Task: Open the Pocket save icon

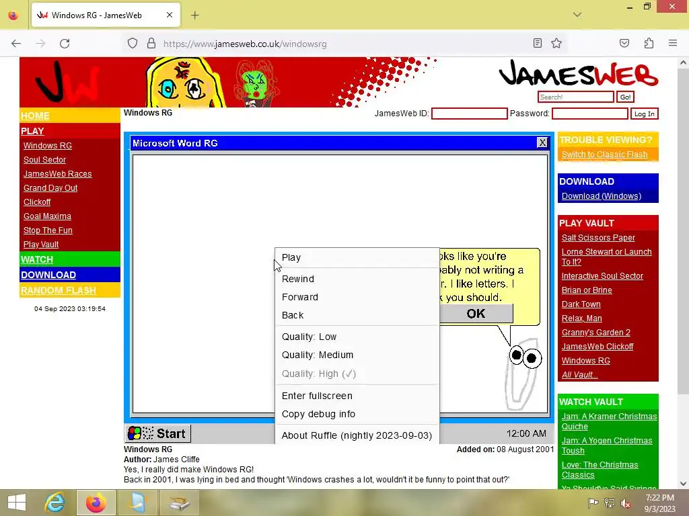Action: 624,43
